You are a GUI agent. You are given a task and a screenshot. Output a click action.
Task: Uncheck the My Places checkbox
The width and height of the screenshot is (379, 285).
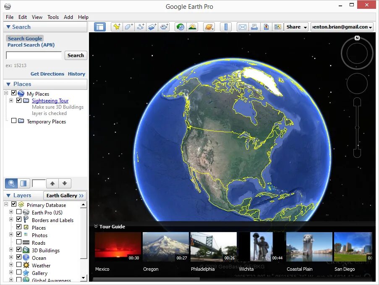(x=14, y=93)
